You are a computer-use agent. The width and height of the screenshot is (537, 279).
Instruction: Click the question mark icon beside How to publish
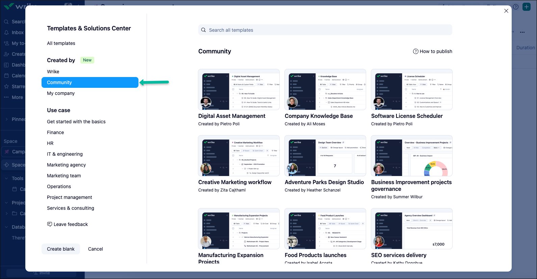[415, 51]
